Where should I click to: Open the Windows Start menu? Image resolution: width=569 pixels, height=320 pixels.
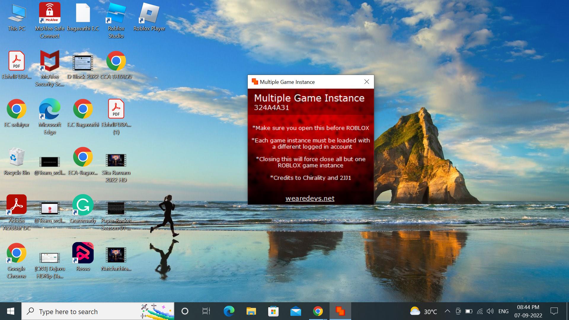coord(11,311)
